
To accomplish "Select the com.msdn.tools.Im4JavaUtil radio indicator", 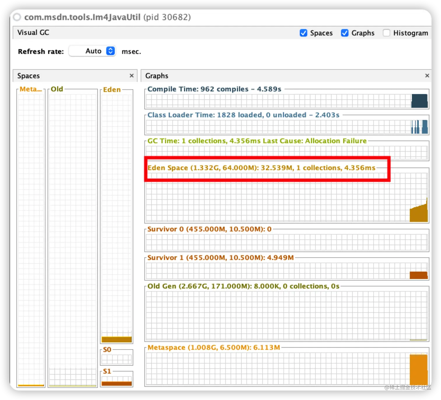I will (x=17, y=17).
